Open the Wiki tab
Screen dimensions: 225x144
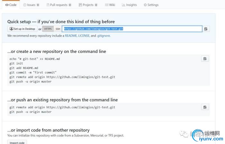click(x=110, y=5)
